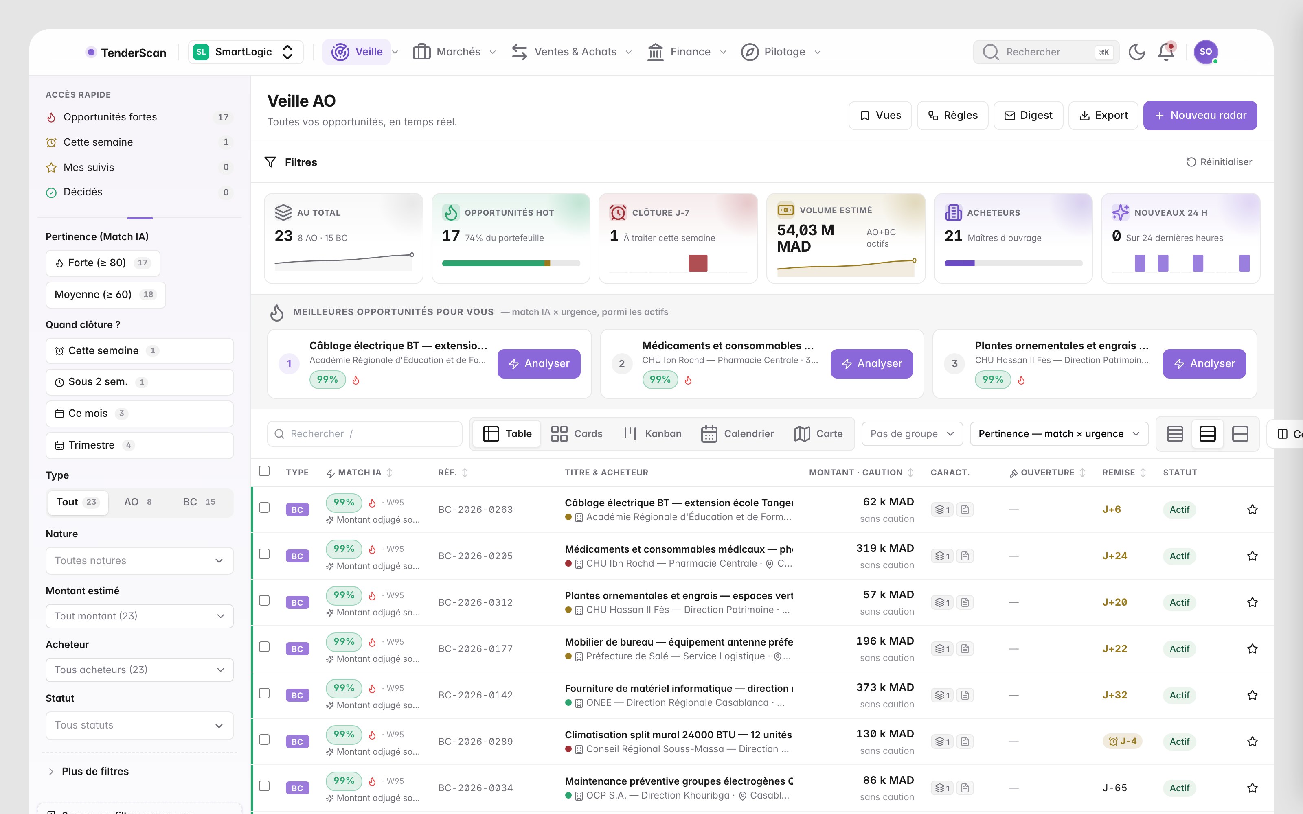Screen dimensions: 1303x814
Task: Select the medium row density icon
Action: [1207, 434]
